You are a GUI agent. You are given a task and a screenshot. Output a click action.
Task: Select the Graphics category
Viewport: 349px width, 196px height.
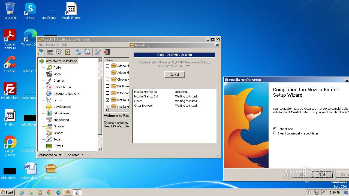(x=59, y=81)
